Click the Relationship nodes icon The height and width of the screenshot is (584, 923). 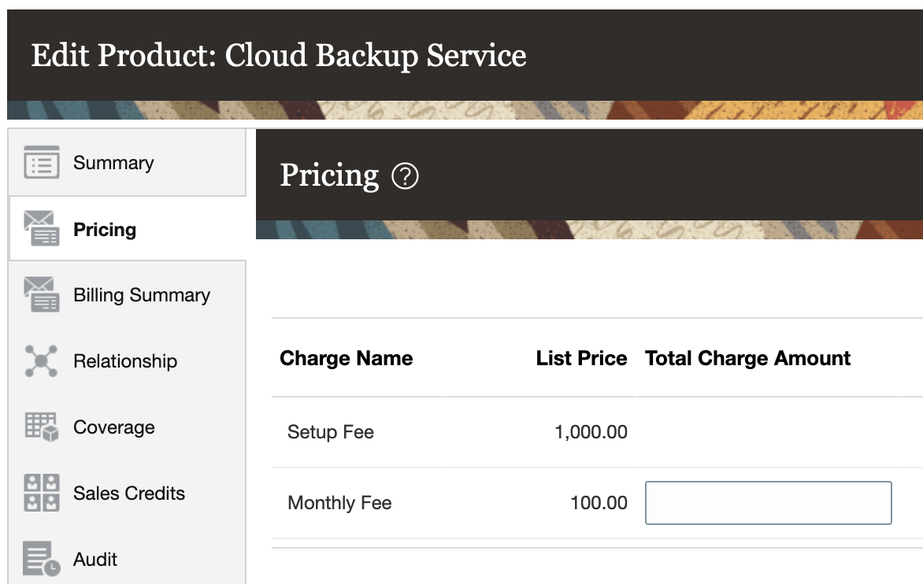tap(42, 360)
